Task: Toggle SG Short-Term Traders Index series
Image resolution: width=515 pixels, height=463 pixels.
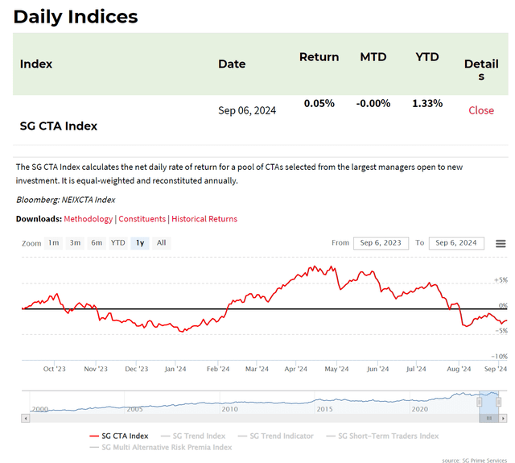Action: 382,436
